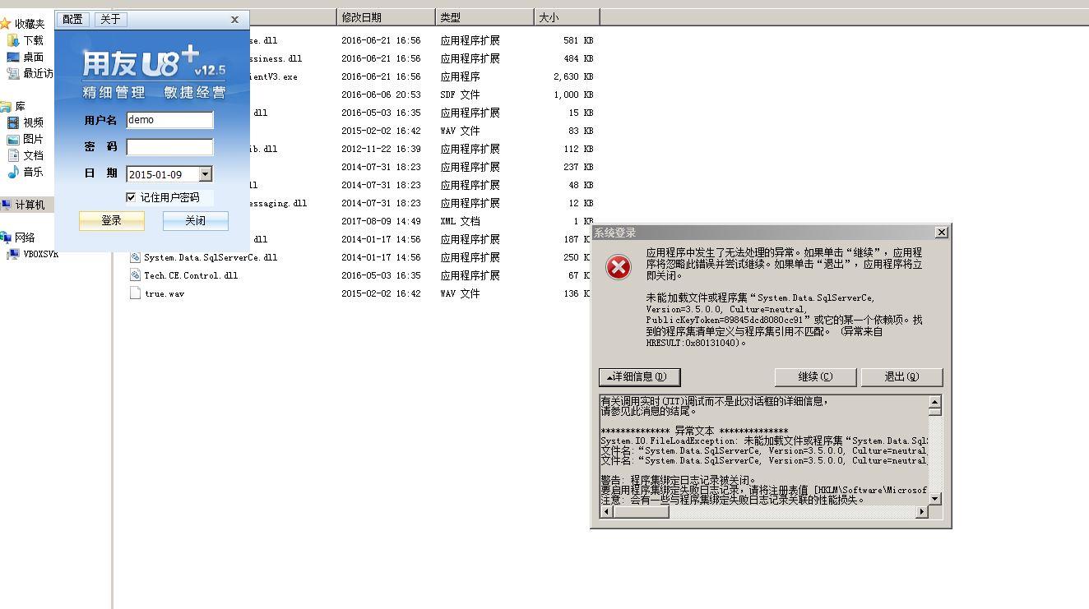Select true.wav file icon
1089x609 pixels.
coord(136,293)
